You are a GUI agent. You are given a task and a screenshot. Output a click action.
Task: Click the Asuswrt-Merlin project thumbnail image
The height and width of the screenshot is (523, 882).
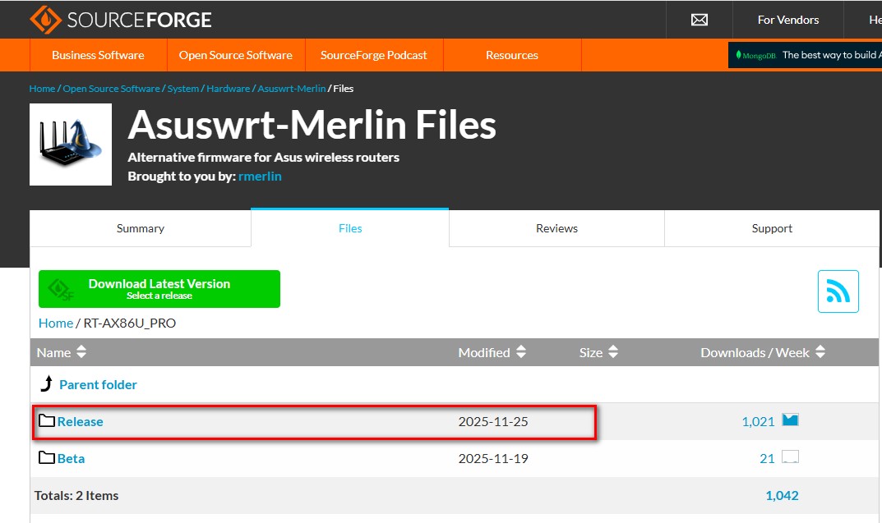pos(71,145)
